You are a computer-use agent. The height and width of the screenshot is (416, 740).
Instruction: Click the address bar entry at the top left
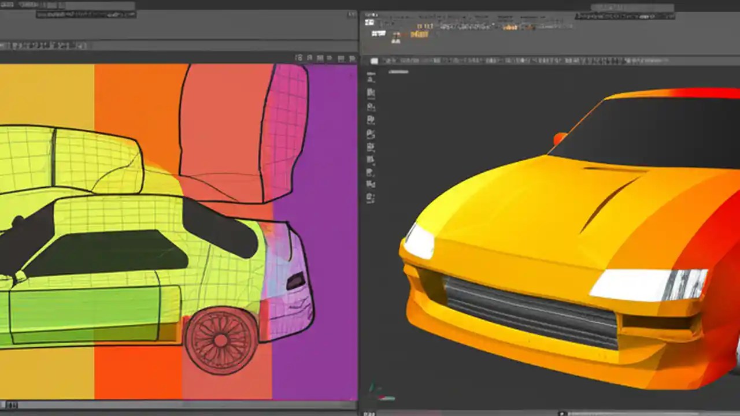pos(86,14)
